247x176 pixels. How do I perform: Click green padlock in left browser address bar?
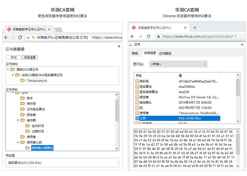tap(28, 37)
